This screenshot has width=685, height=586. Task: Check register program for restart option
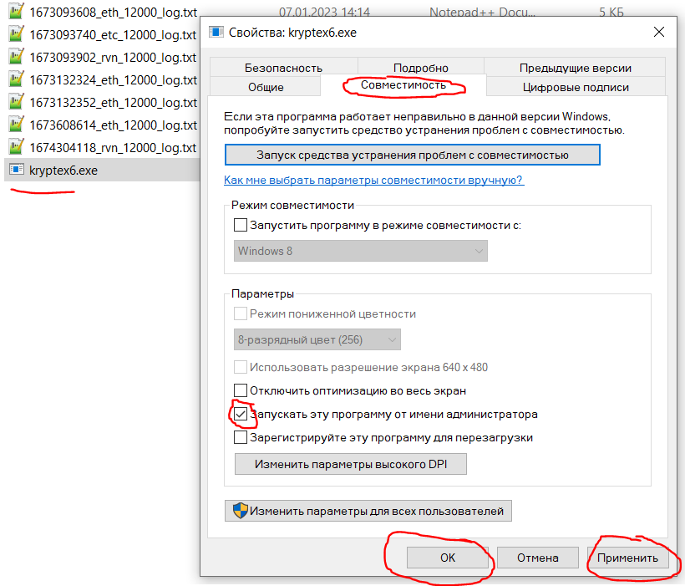(241, 437)
